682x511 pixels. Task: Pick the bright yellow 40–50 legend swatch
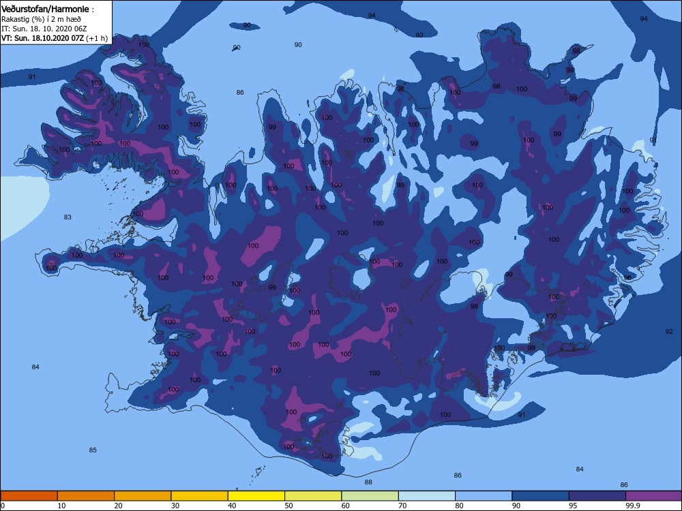(256, 496)
